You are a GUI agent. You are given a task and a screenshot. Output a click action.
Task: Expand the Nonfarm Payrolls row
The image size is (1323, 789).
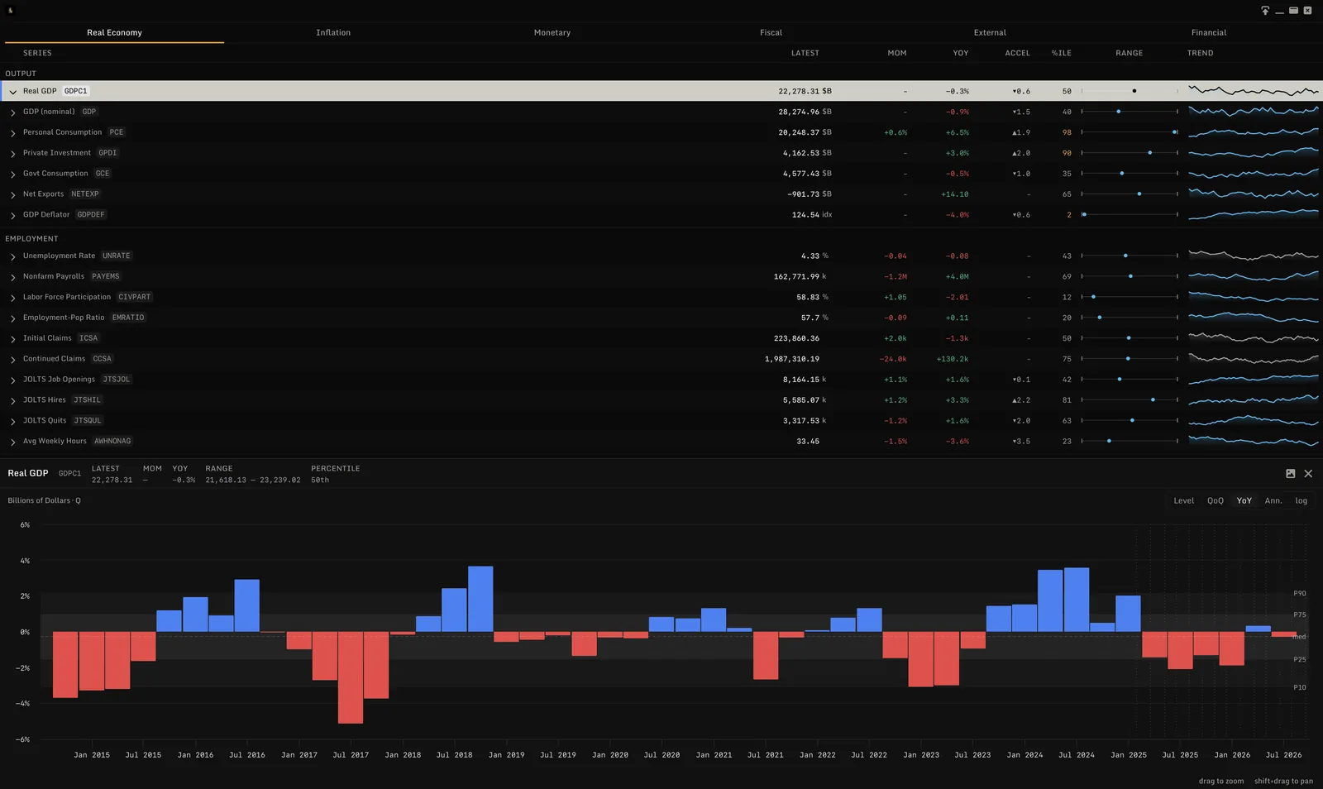click(x=13, y=277)
